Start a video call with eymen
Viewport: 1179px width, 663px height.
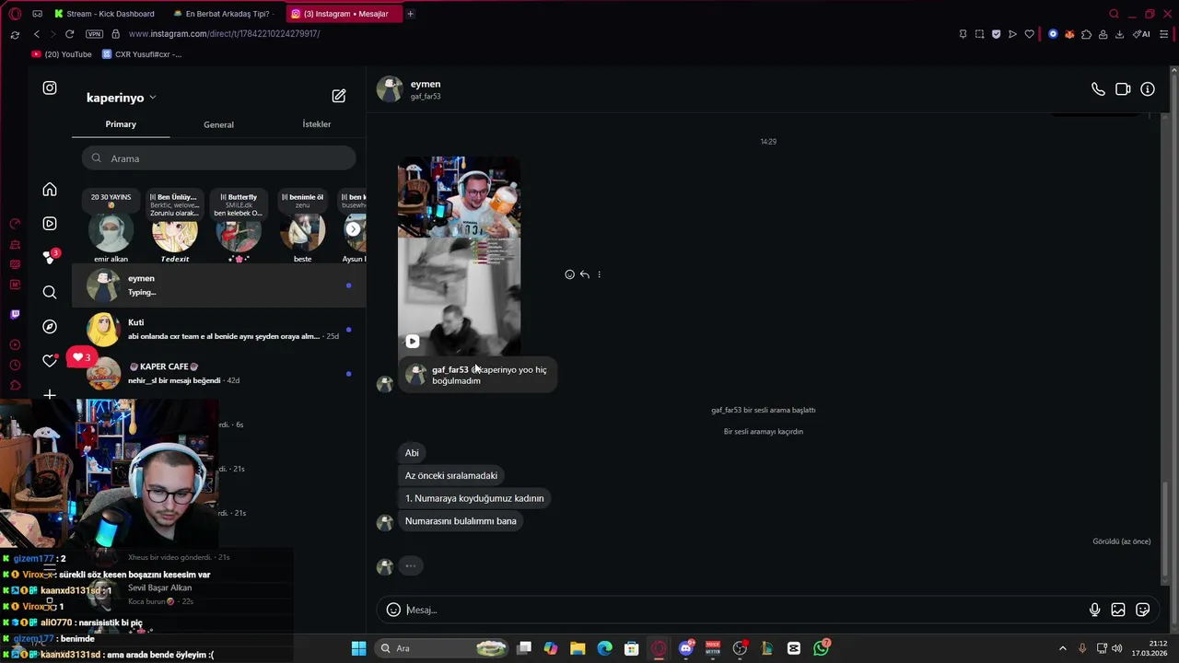(1123, 89)
